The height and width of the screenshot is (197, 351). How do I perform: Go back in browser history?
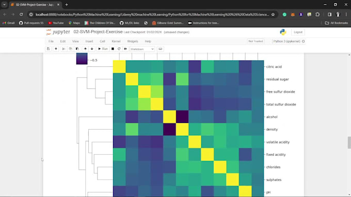[x=5, y=14]
